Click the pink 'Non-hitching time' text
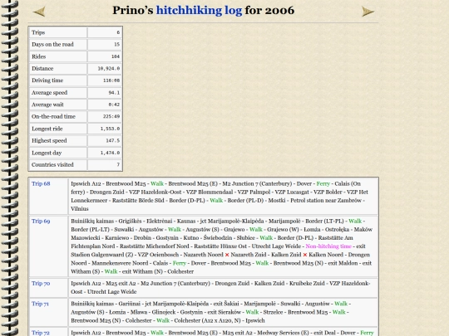 tap(328, 246)
